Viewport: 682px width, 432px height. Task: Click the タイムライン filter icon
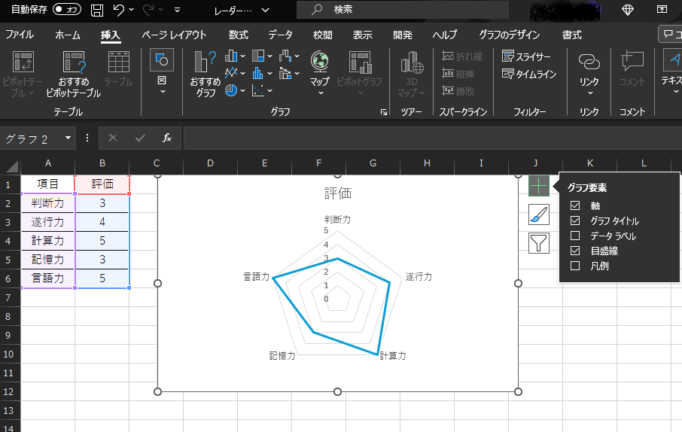pyautogui.click(x=529, y=74)
